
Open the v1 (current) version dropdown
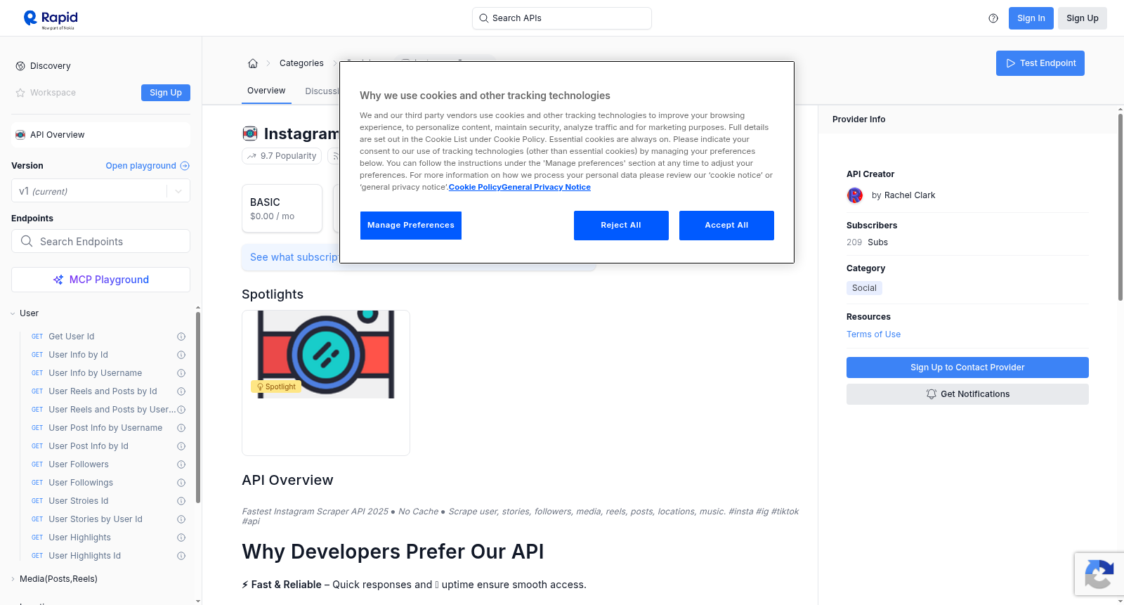(101, 191)
